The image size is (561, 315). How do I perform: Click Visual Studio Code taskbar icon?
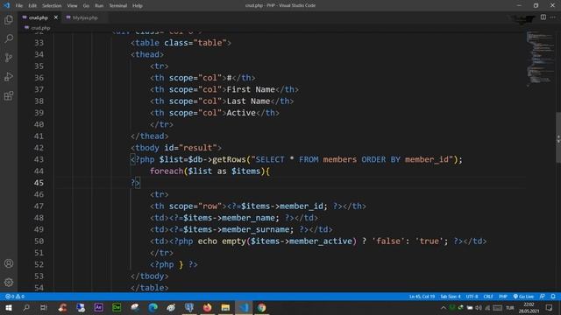point(244,307)
